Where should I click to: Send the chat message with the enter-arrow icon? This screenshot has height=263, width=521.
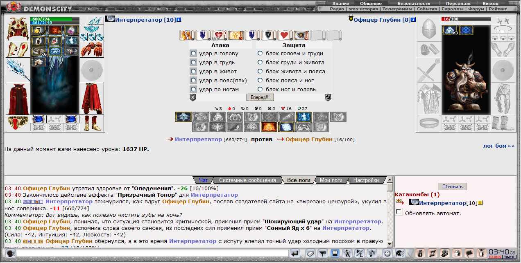[295, 253]
